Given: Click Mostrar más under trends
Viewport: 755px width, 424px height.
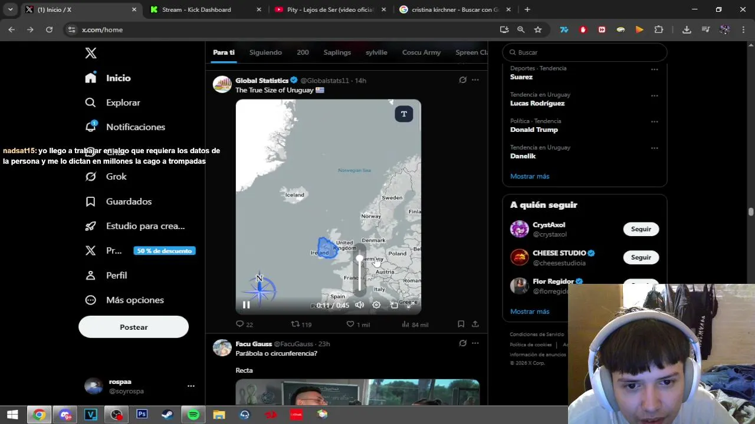Looking at the screenshot, I should coord(530,176).
